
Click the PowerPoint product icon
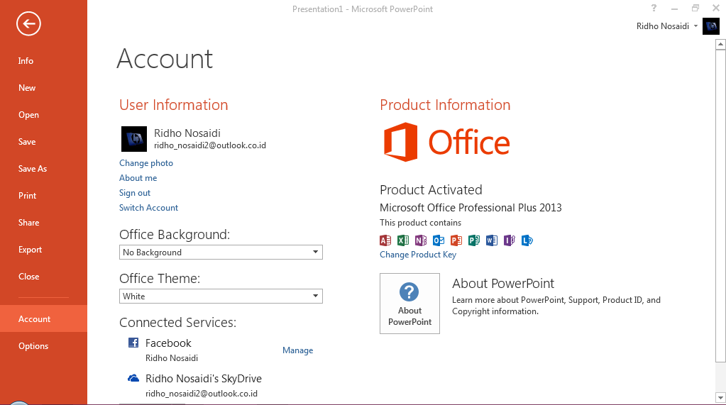[x=456, y=240]
